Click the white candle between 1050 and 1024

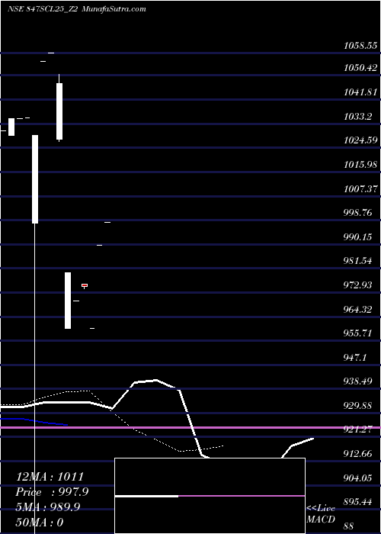59,111
